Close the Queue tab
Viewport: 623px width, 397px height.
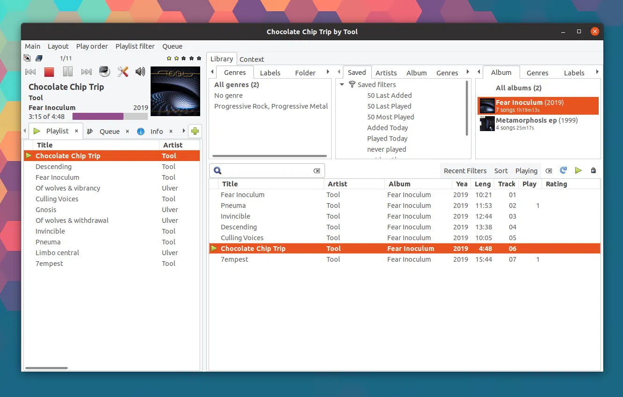[x=127, y=132]
